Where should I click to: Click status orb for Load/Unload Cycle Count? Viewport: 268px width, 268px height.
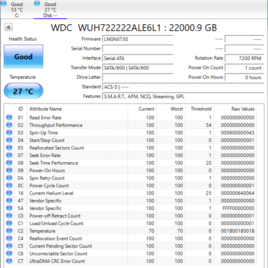tap(9, 223)
